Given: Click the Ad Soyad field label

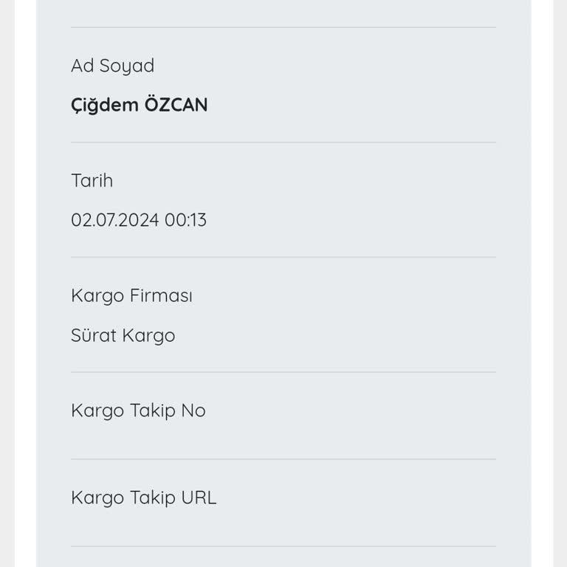Looking at the screenshot, I should (112, 66).
